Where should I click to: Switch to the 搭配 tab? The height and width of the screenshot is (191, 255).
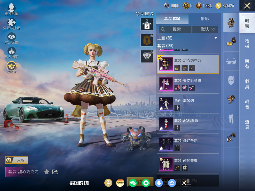tap(205, 19)
